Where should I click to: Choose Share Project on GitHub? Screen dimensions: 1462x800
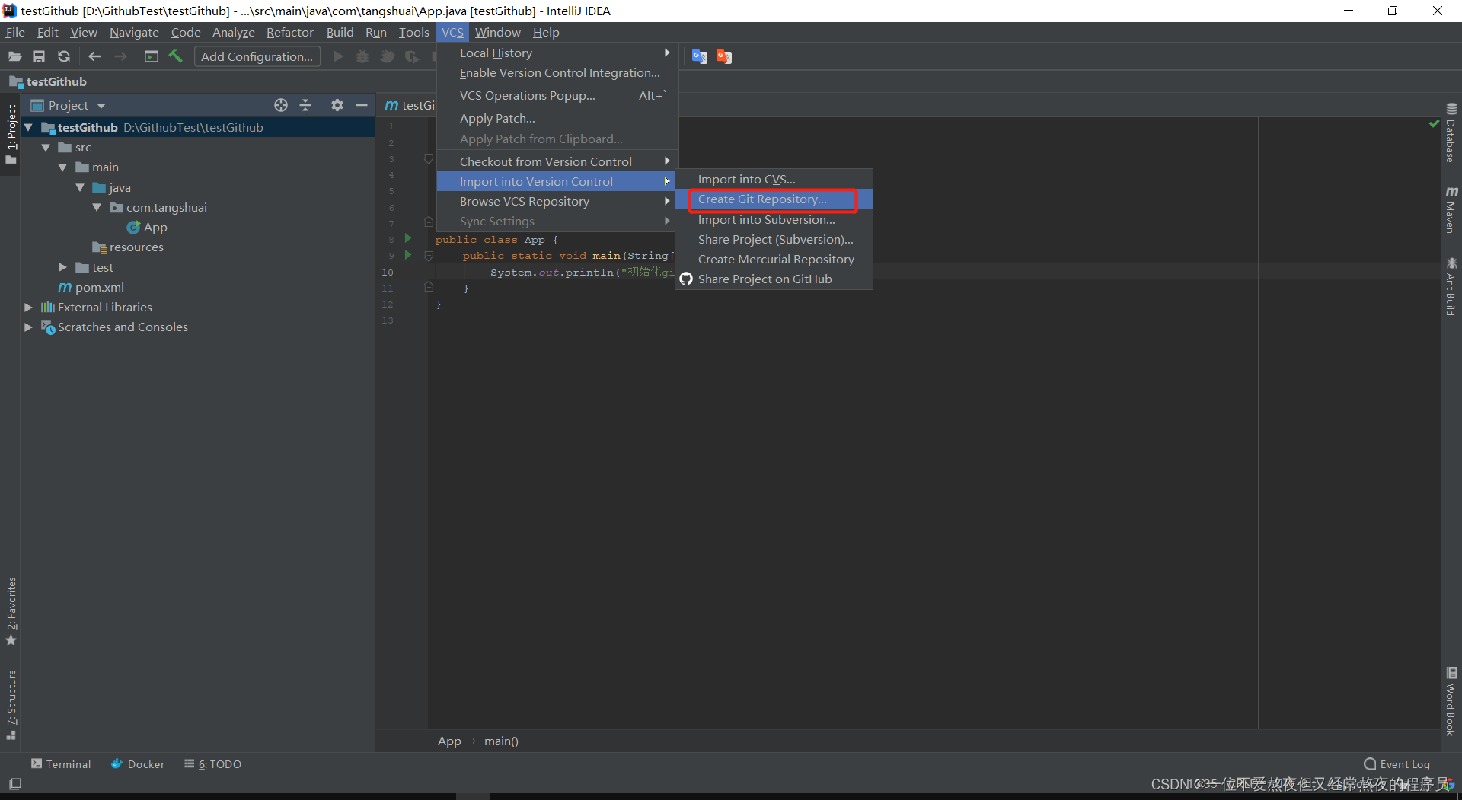pos(774,279)
